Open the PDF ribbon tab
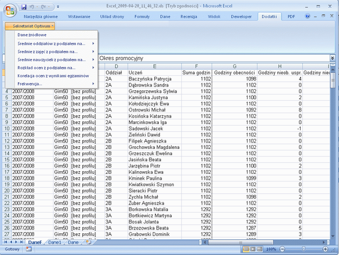Screen dimensions: 339x255 (x=291, y=16)
